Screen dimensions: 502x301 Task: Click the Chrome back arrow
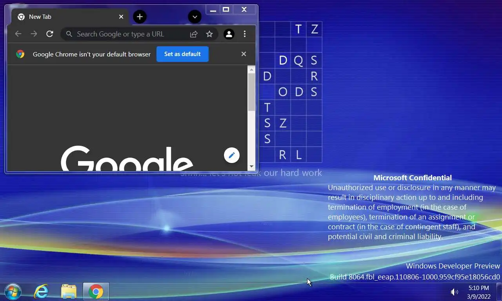(18, 34)
